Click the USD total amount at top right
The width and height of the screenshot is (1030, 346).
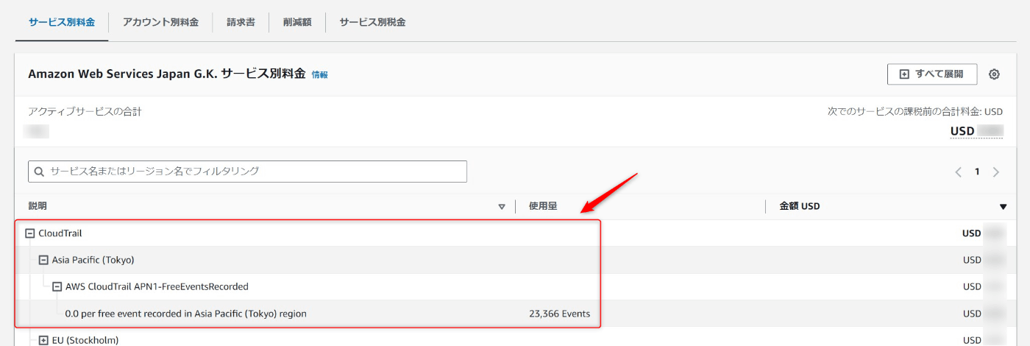tap(976, 131)
